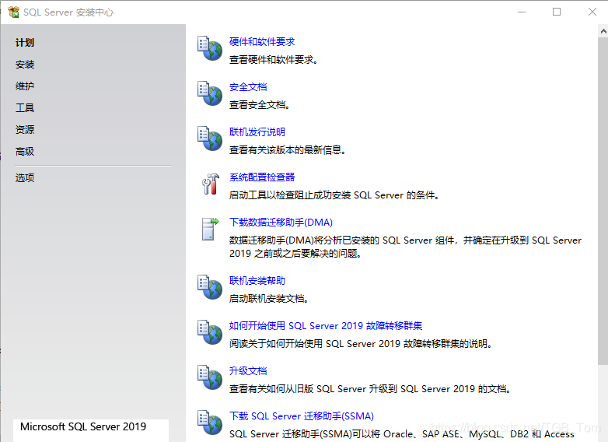Click the 联机发行说明 document globe icon
This screenshot has width=608, height=442.
(x=210, y=139)
